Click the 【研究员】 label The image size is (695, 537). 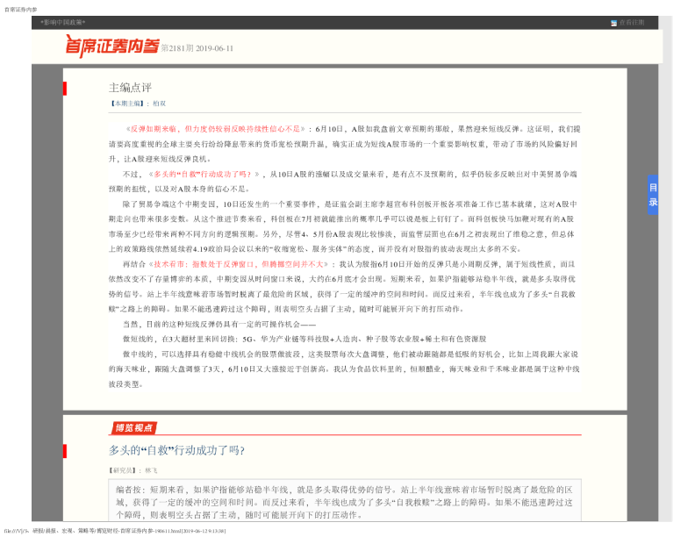[123, 470]
